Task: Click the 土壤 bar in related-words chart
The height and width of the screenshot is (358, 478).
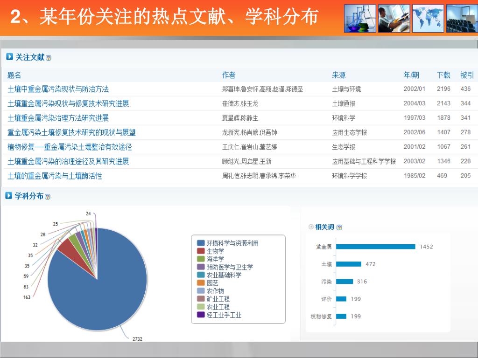Action: click(349, 264)
